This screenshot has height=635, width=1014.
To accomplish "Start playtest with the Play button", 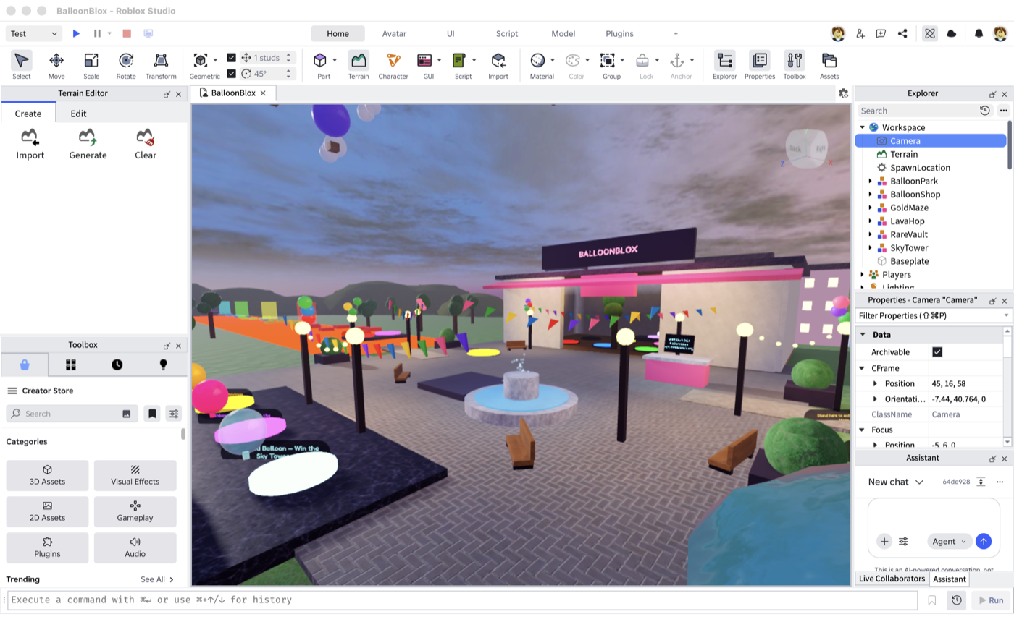I will pyautogui.click(x=76, y=33).
